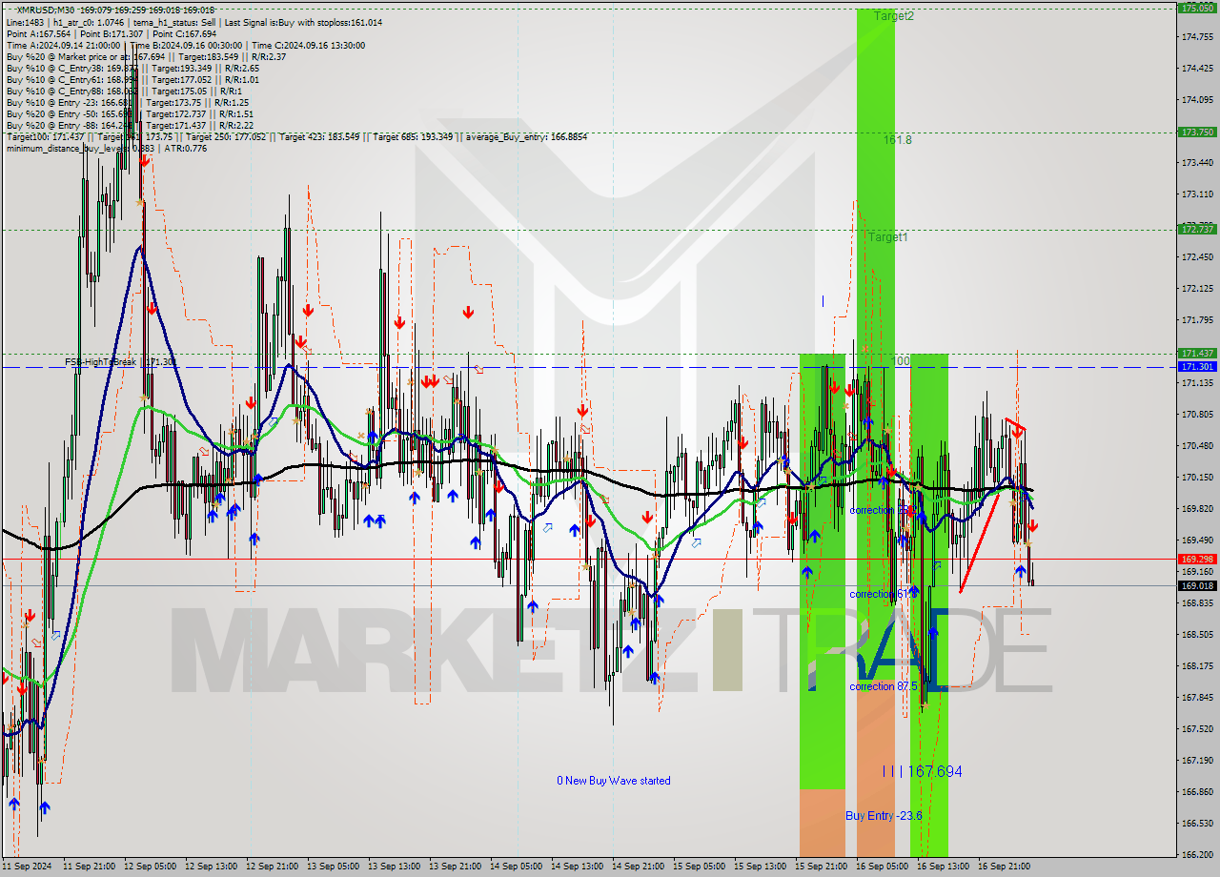Screen dimensions: 1220x877
Task: Click the red 169.298 price tag
Action: click(1197, 560)
